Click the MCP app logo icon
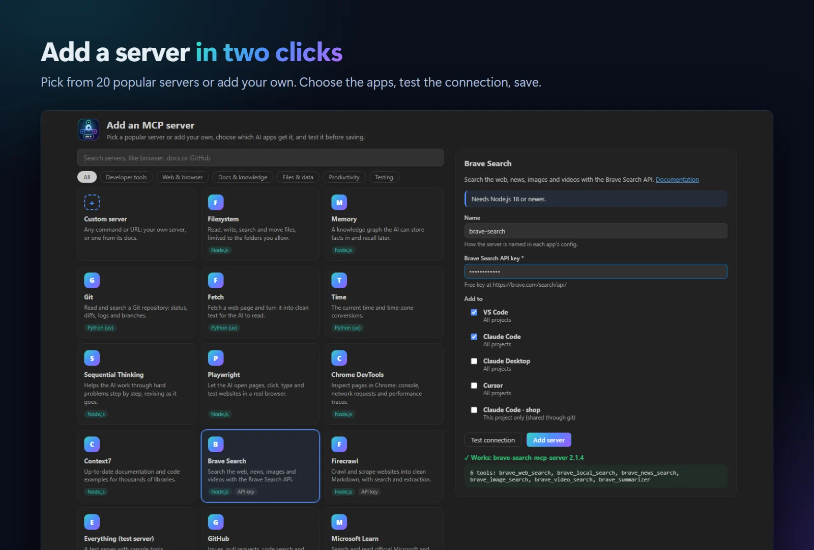814x550 pixels. [89, 129]
